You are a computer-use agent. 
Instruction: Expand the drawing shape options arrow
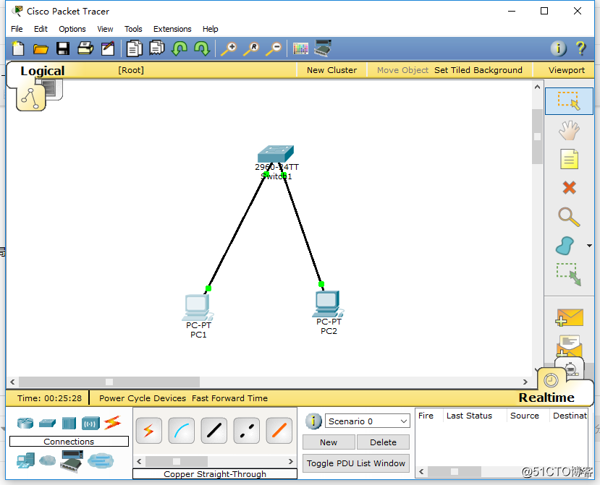589,246
